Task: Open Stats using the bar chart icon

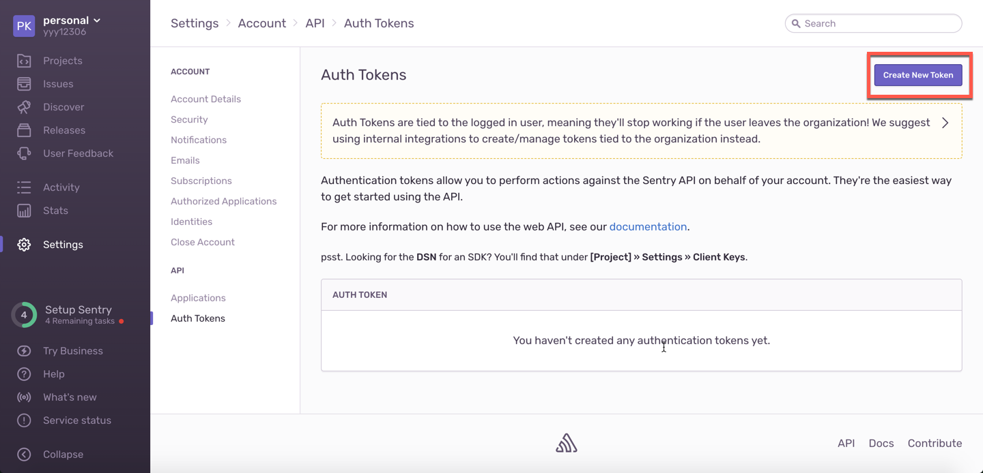Action: [24, 211]
